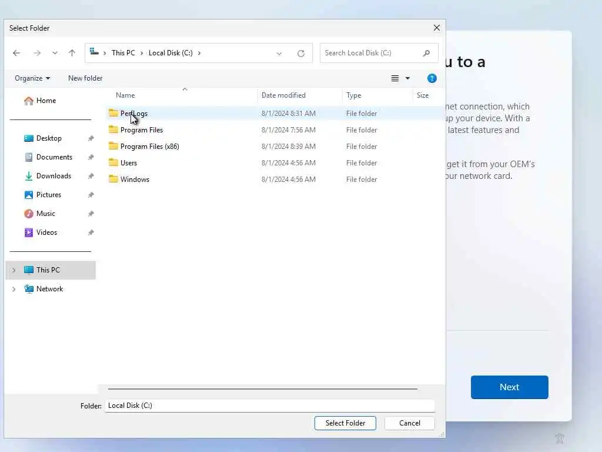Click pin icon next to Desktop

pyautogui.click(x=91, y=138)
